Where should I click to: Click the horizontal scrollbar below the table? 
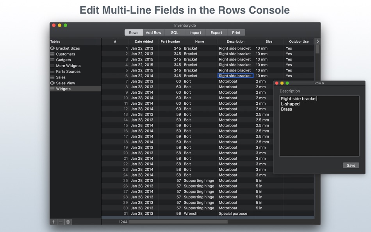178,222
